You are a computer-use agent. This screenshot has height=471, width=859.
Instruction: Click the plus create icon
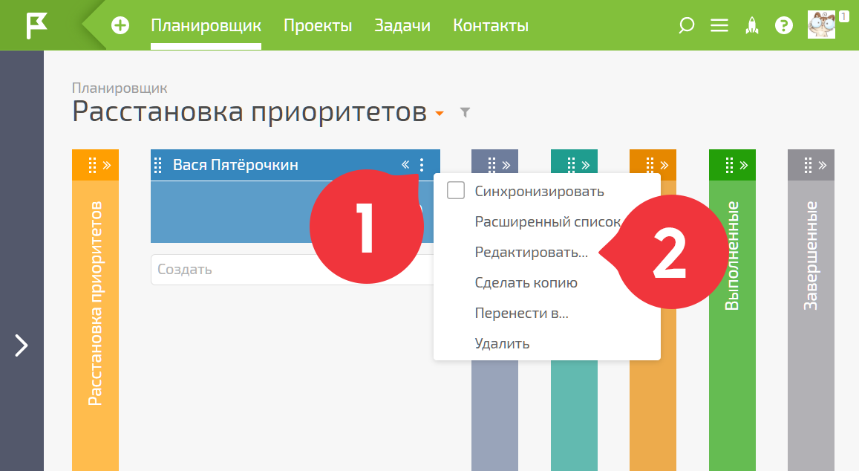[120, 25]
